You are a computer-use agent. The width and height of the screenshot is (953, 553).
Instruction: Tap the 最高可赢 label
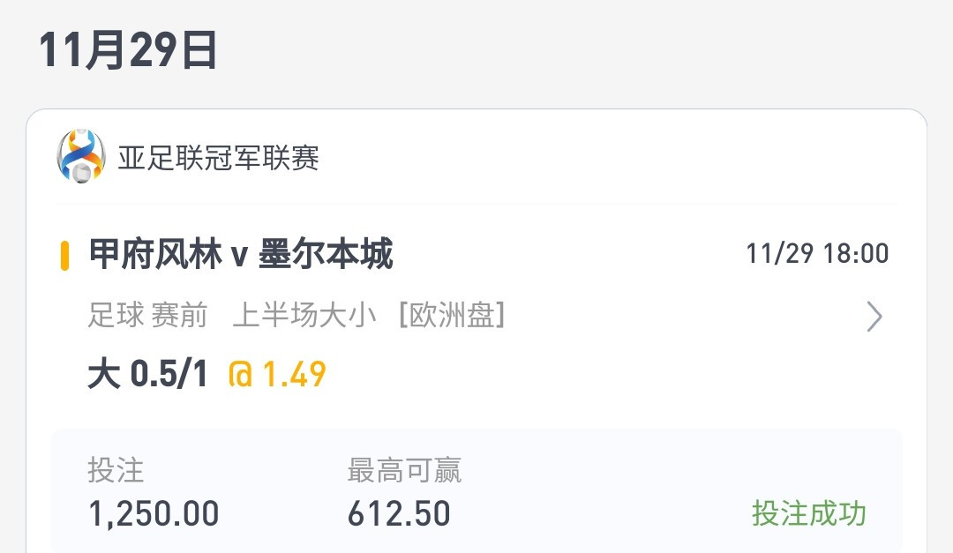[404, 470]
